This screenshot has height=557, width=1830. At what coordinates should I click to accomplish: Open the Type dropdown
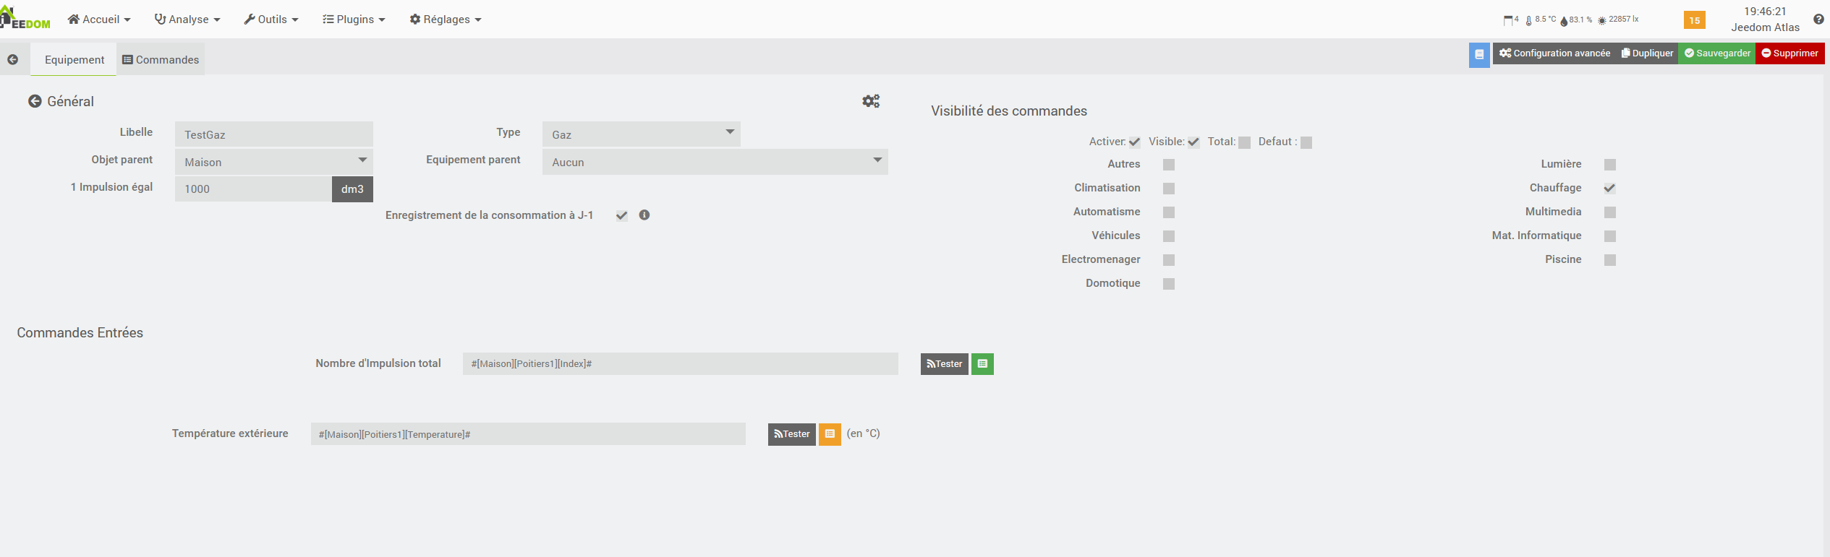click(x=641, y=134)
